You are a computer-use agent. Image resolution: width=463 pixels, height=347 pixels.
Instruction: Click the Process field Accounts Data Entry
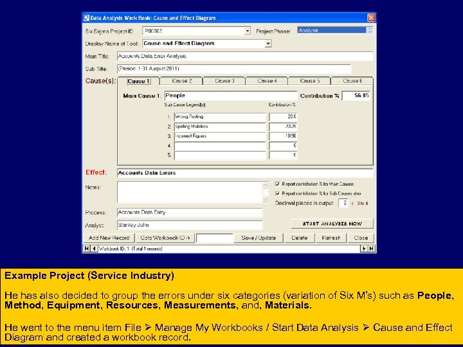point(190,213)
